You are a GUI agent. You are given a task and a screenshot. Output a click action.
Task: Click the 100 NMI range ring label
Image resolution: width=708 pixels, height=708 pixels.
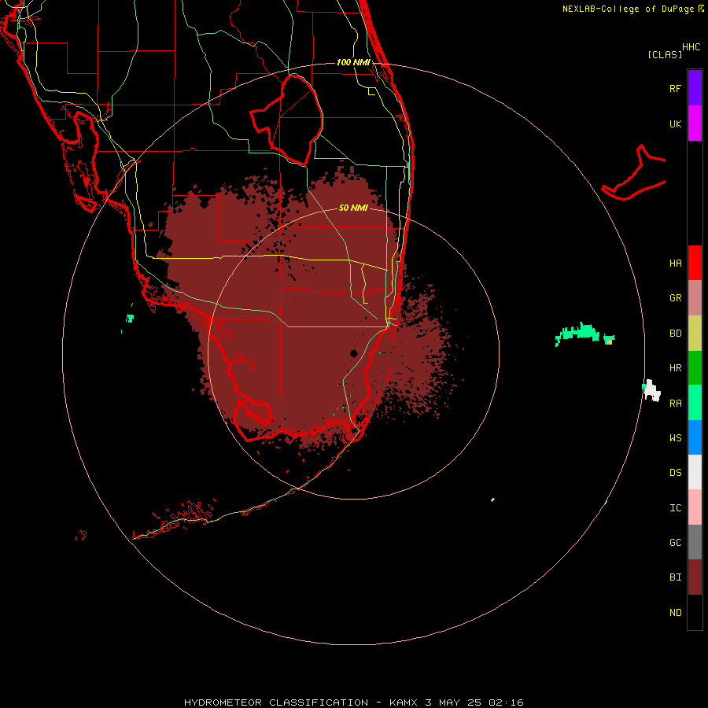pyautogui.click(x=353, y=62)
